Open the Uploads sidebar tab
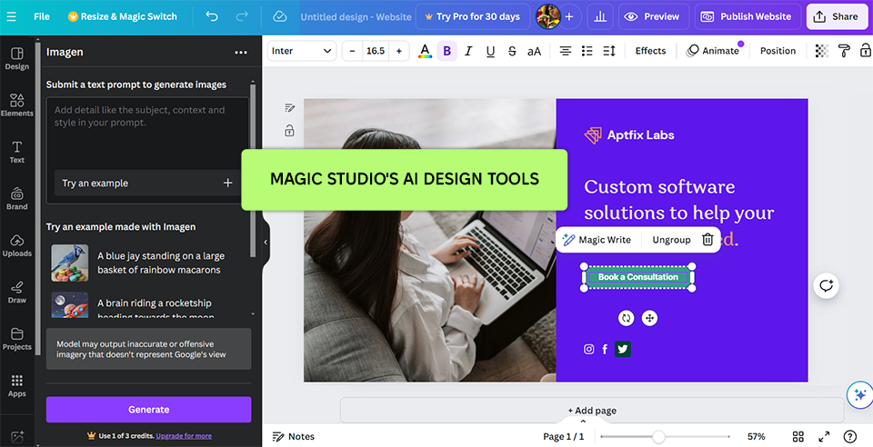Image resolution: width=873 pixels, height=447 pixels. (16, 245)
